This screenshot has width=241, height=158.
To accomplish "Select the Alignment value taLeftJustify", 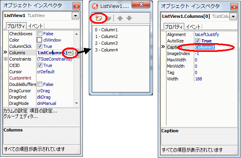I will 207,34.
